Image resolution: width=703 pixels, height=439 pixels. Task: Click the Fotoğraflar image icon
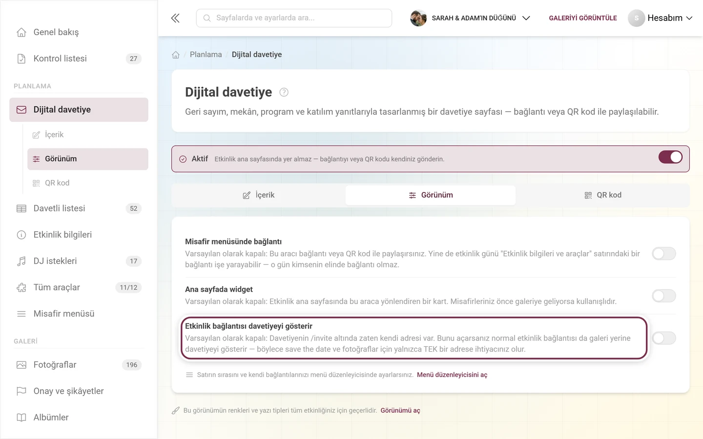[21, 365]
